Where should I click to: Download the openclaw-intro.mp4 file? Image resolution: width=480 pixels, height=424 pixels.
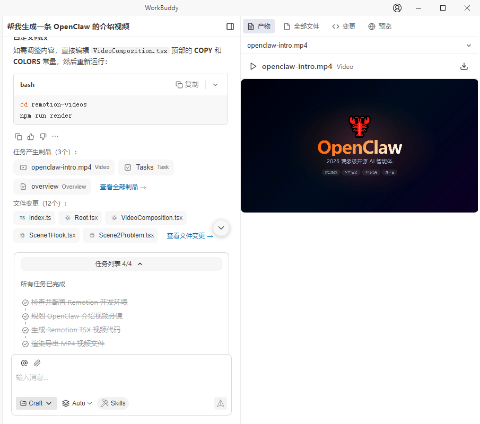tap(464, 66)
